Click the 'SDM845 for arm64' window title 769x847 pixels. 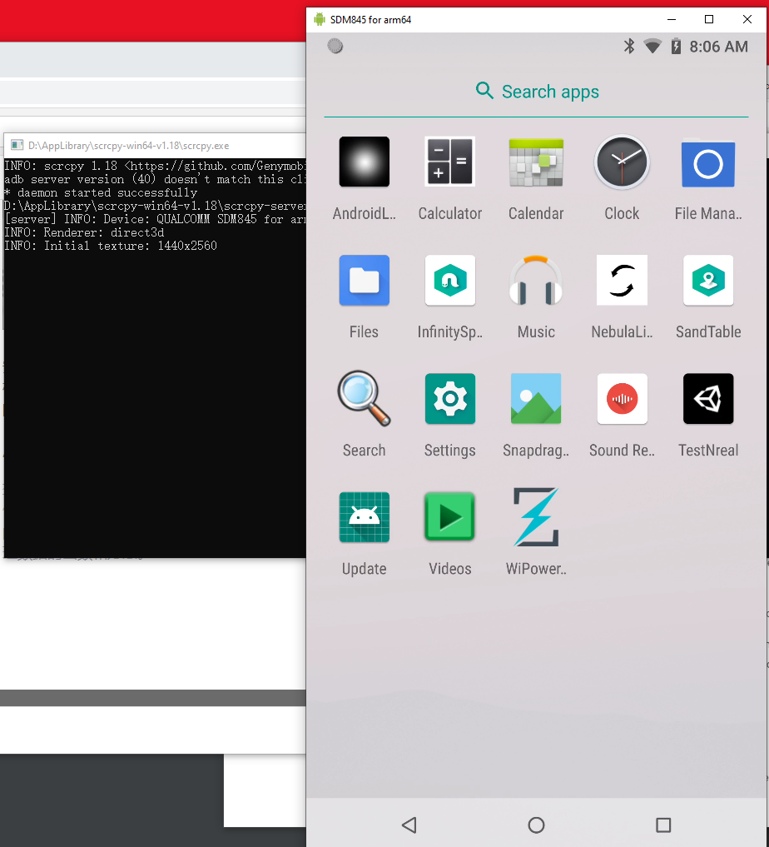pos(370,19)
